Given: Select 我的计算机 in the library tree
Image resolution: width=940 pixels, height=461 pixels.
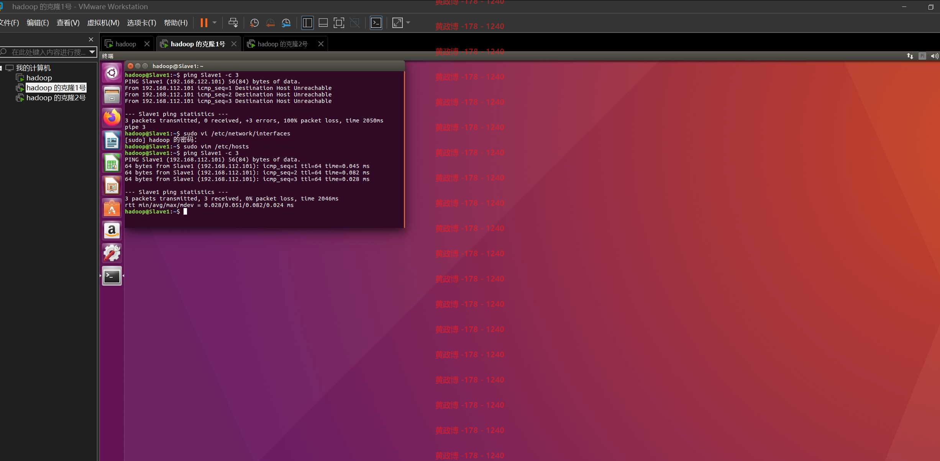Looking at the screenshot, I should (33, 68).
